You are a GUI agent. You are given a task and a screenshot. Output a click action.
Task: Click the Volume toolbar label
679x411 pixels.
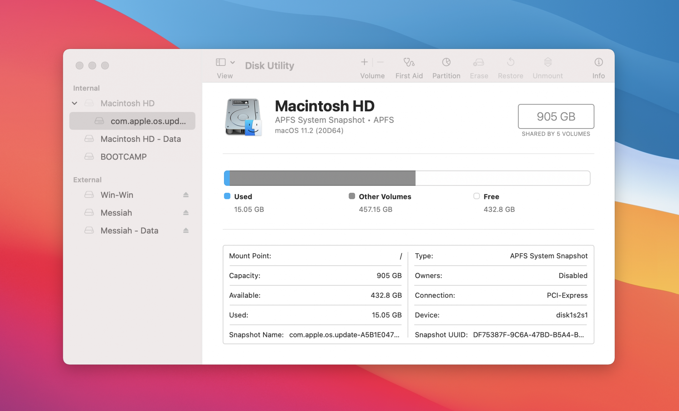372,76
